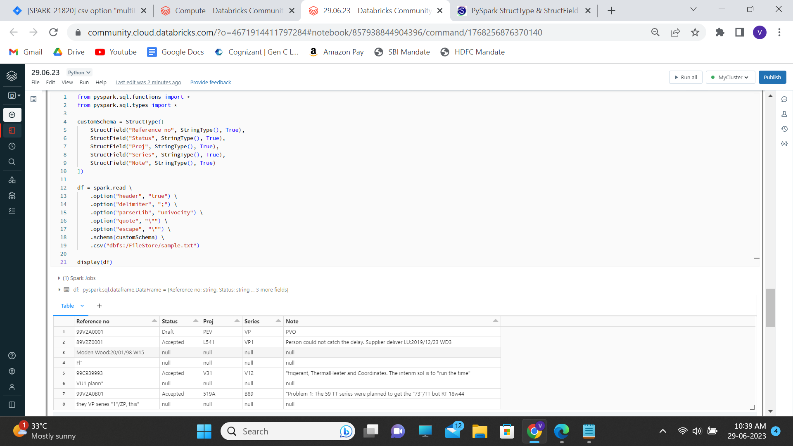Open the Create (plus) sidebar button
This screenshot has height=446, width=793.
(12, 115)
